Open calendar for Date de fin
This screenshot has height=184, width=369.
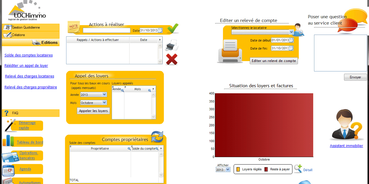[291, 48]
